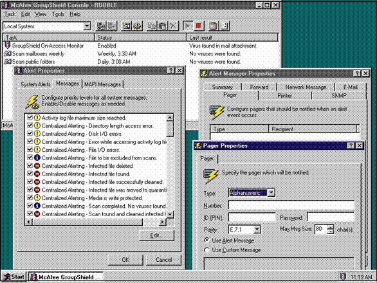The width and height of the screenshot is (377, 283).
Task: Click messages list horizontal scrollbar right arrow
Action: (x=163, y=222)
